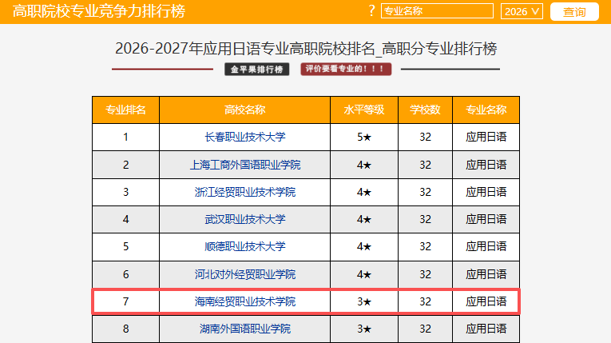Open 顺德职业技术大学 link
The image size is (611, 343).
click(x=245, y=246)
